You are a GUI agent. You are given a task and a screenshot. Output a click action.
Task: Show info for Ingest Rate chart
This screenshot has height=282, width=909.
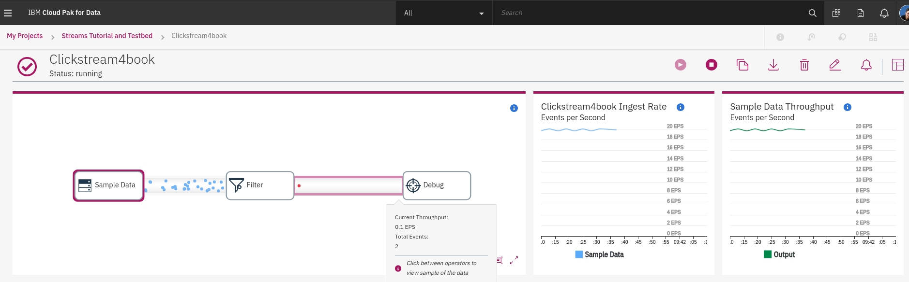[x=681, y=107]
